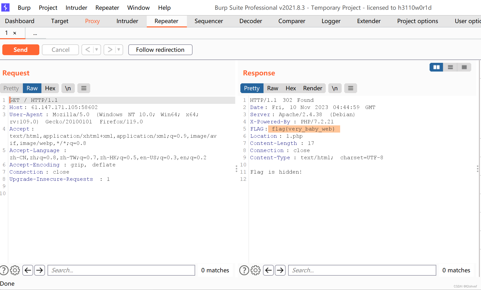The image size is (481, 290).
Task: Open the Project menu
Action: [48, 7]
